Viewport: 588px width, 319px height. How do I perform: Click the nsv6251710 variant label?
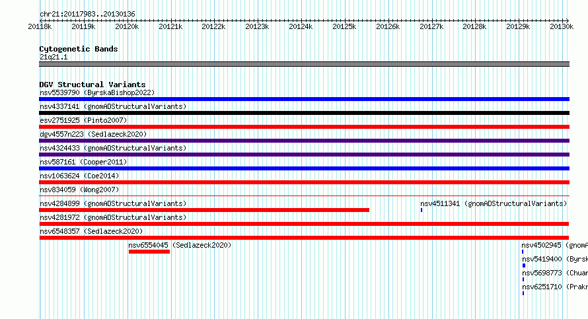(x=555, y=287)
